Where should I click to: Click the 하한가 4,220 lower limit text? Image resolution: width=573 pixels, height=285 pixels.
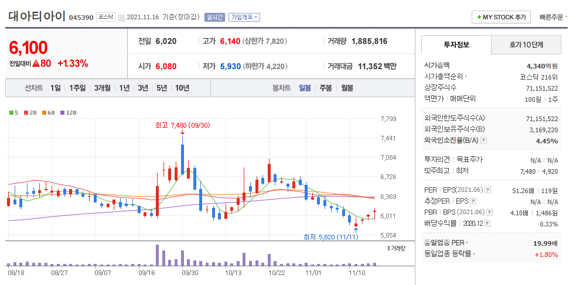pos(265,66)
